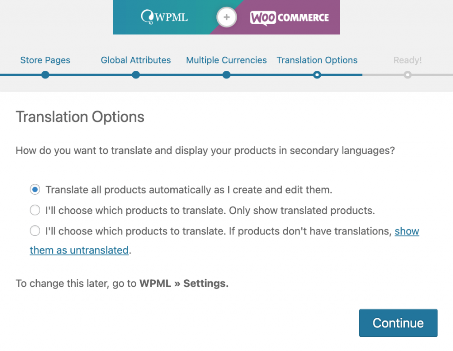Screen dimensions: 453x351
Task: Click the Global Attributes progress dot
Action: pos(136,75)
